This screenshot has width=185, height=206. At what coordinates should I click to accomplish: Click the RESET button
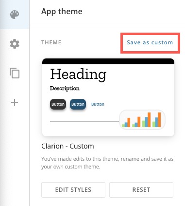(x=141, y=190)
